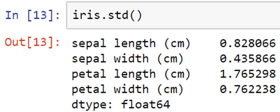Click the float64 text in output
Viewport: 280px width, 112px height.
(146, 104)
